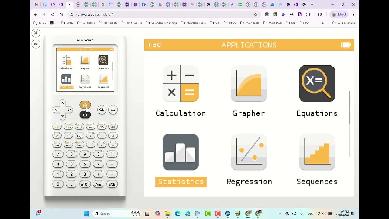Image resolution: width=389 pixels, height=219 pixels.
Task: Open the Calculation app on the large screen
Action: [x=181, y=91]
